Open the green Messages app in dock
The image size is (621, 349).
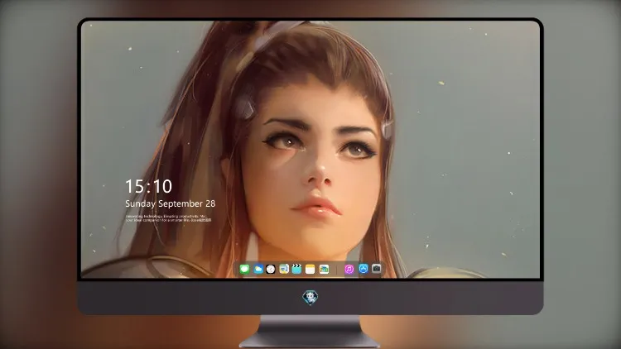[244, 269]
